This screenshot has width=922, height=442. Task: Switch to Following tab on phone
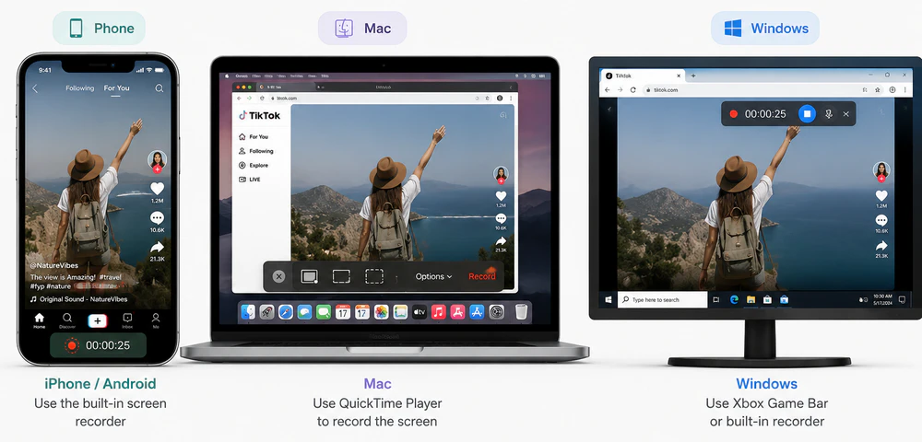pyautogui.click(x=80, y=88)
